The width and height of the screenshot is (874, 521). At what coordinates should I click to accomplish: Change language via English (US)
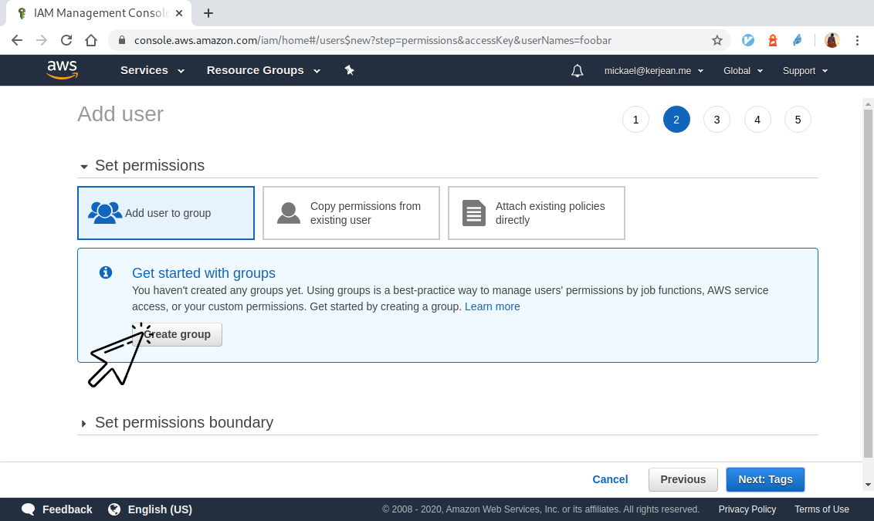tap(160, 509)
